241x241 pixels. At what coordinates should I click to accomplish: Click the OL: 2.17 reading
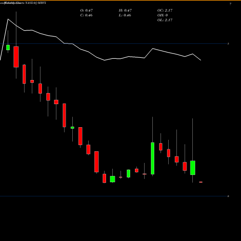165,20
